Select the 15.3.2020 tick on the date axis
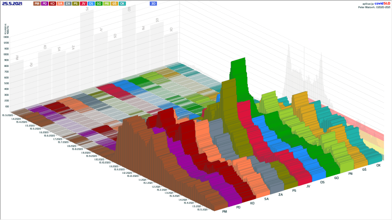Image resolution: width=392 pixels, height=220 pixels. pyautogui.click(x=7, y=115)
